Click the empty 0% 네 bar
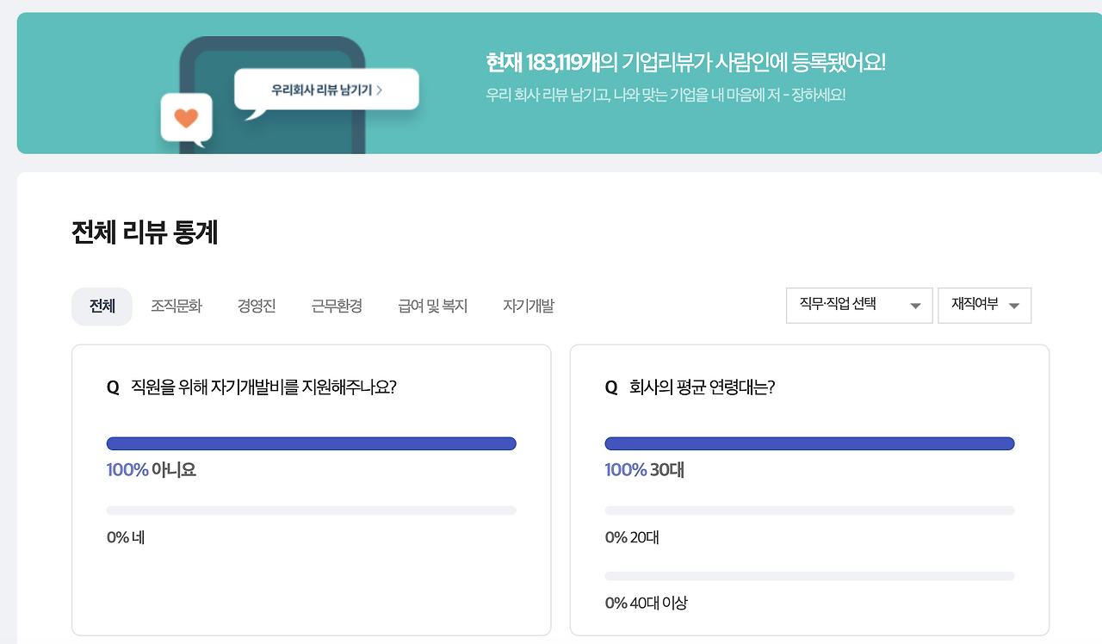The width and height of the screenshot is (1102, 644). 311,511
